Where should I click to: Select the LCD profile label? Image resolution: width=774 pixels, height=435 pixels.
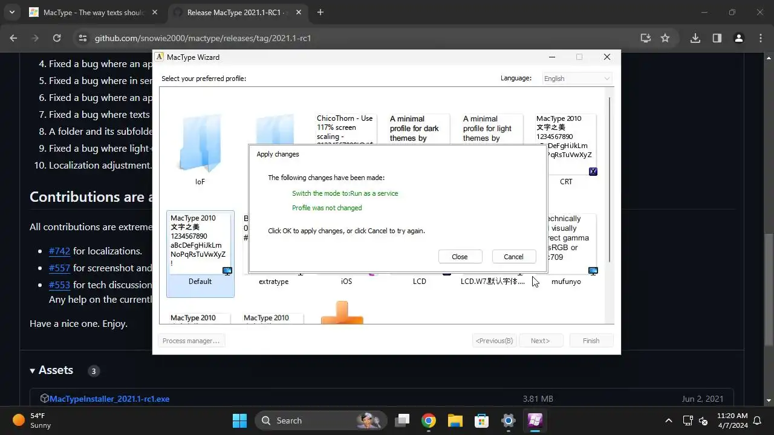[x=420, y=282]
